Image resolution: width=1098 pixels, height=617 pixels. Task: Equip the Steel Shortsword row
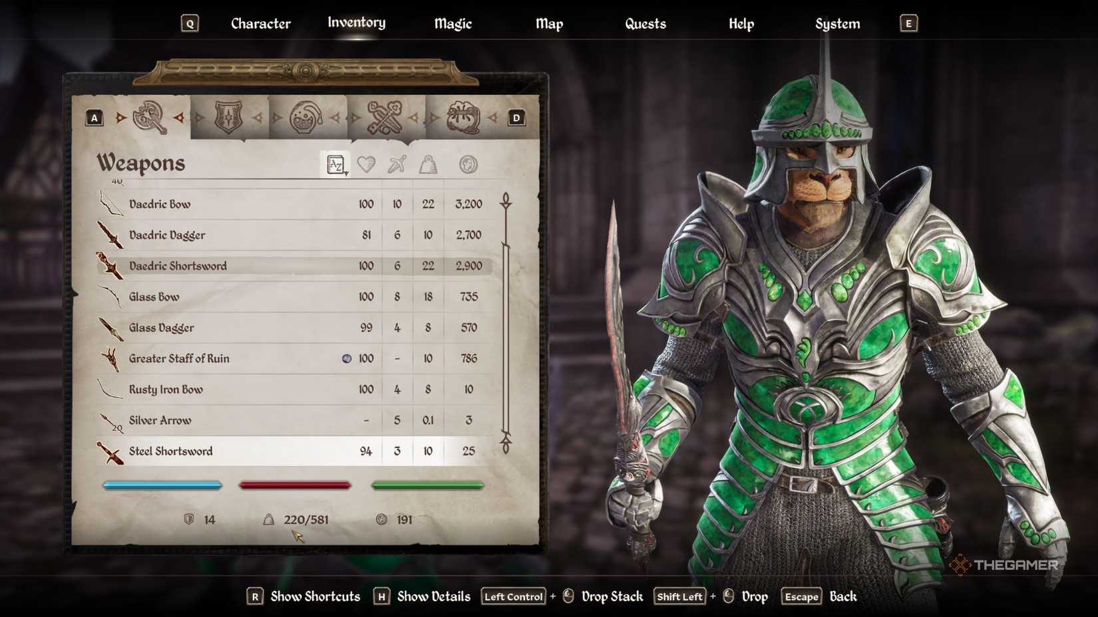[297, 451]
